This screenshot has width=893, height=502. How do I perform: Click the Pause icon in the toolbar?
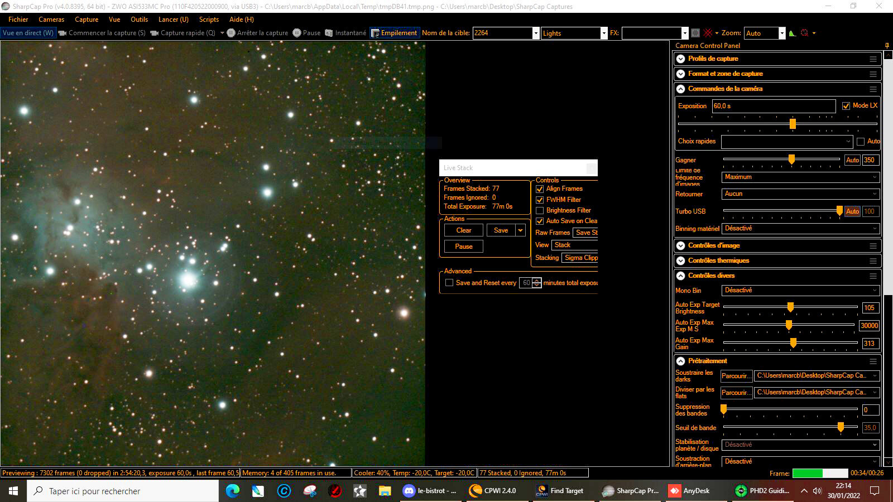tap(297, 33)
